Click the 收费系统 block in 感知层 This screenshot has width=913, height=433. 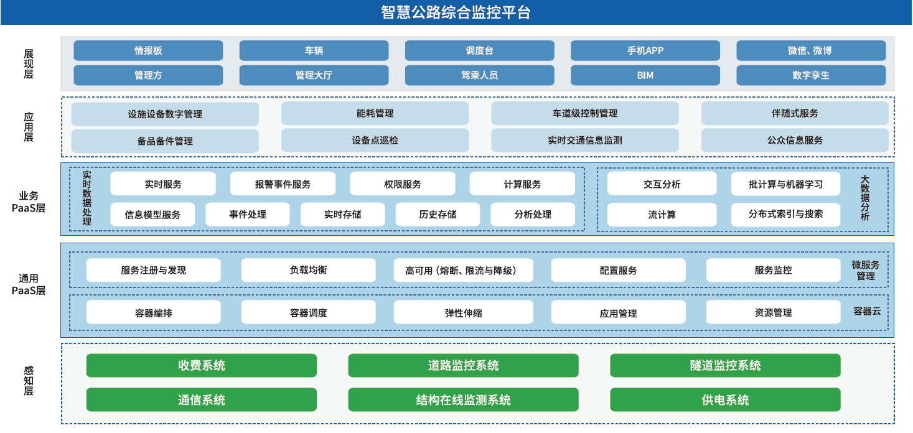click(202, 366)
